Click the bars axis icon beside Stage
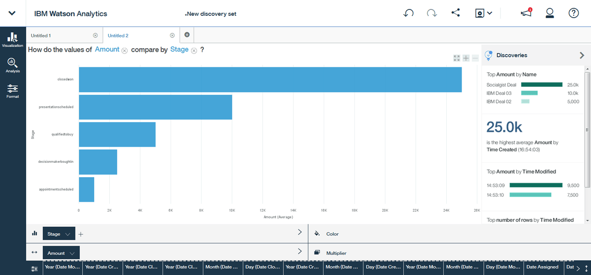The image size is (591, 275). [x=34, y=234]
